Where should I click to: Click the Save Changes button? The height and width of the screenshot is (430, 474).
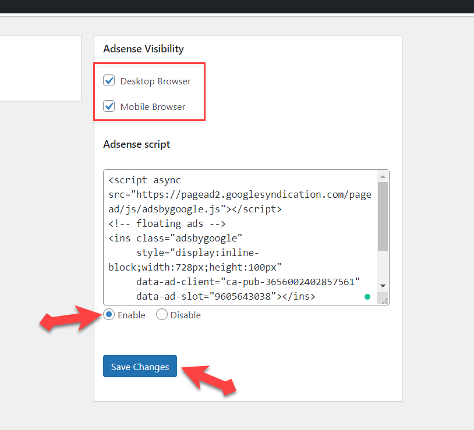140,367
